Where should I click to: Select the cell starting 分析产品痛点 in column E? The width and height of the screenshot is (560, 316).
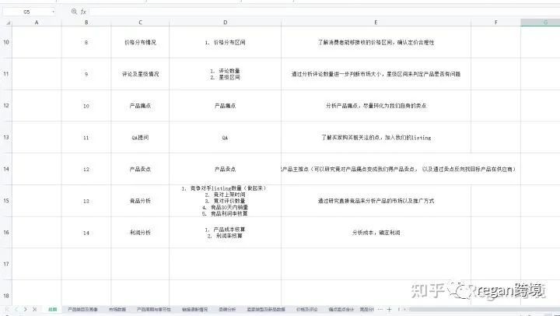click(376, 106)
